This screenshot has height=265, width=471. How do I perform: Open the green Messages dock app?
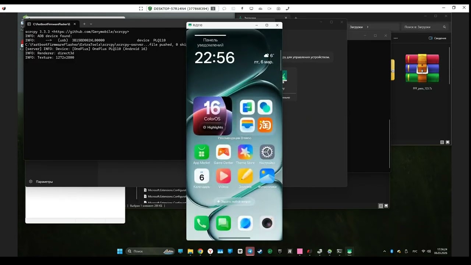tap(223, 223)
